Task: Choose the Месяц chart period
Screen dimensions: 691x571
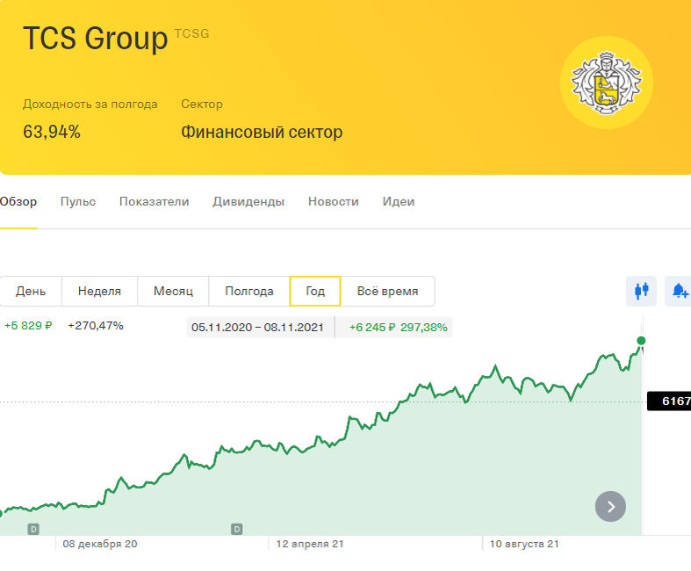Action: point(173,291)
